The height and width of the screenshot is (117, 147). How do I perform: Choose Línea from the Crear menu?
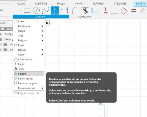29,21
